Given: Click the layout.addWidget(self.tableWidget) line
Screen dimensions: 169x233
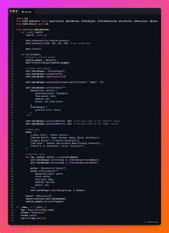Looking at the screenshot, I should (46, 199).
